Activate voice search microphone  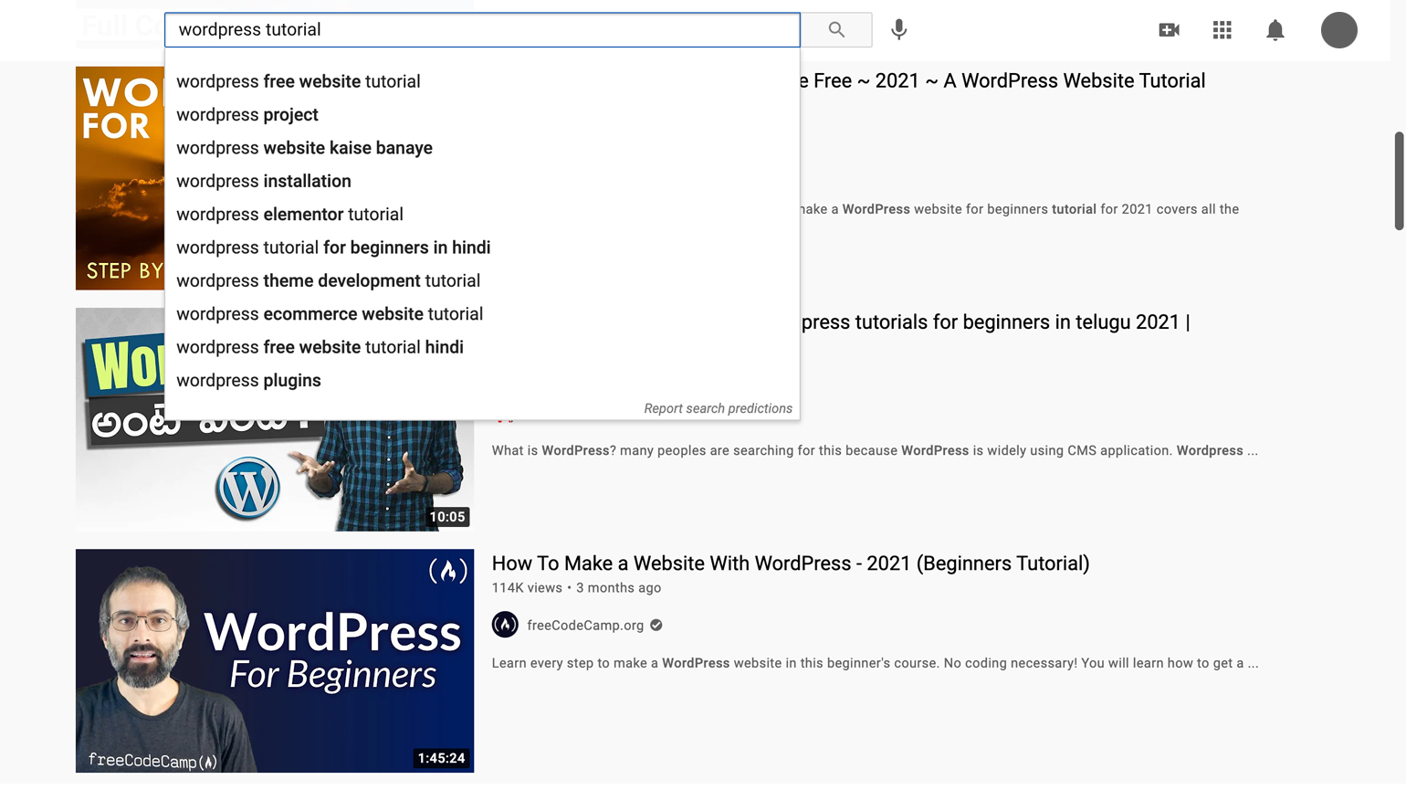(898, 30)
